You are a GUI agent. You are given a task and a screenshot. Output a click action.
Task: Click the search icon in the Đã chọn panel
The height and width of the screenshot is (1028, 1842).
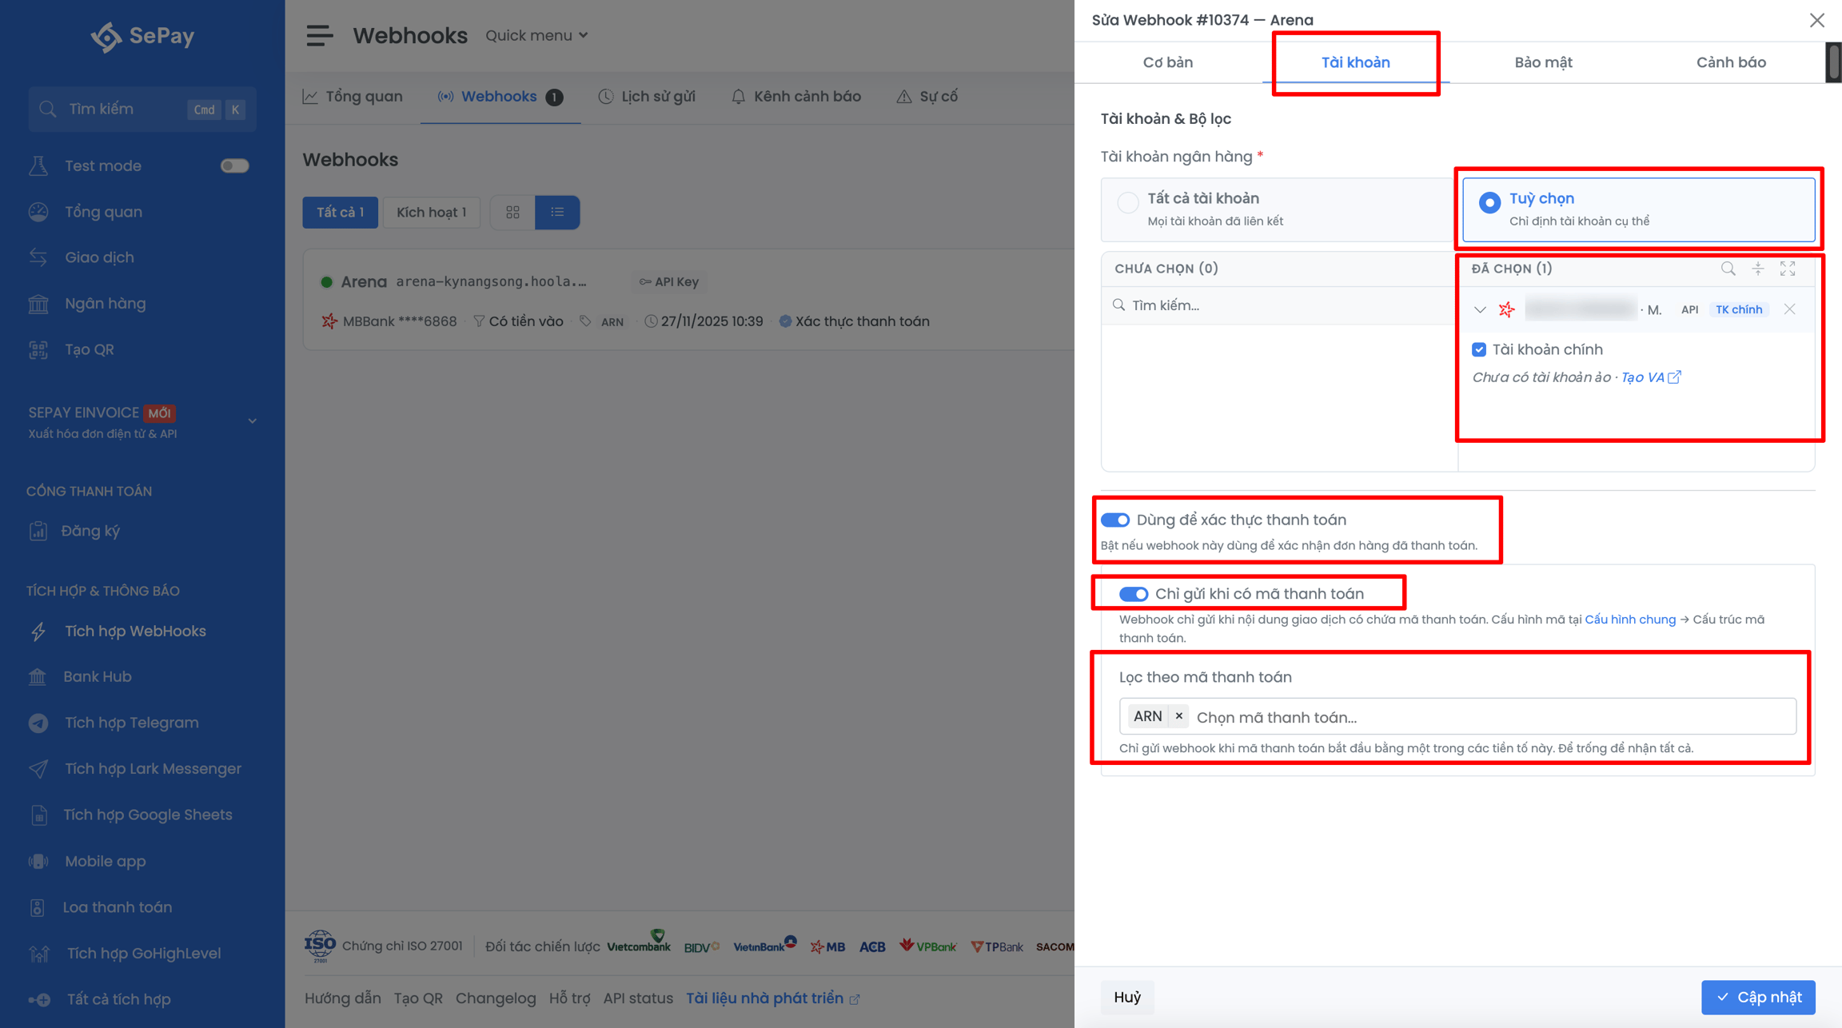point(1728,269)
